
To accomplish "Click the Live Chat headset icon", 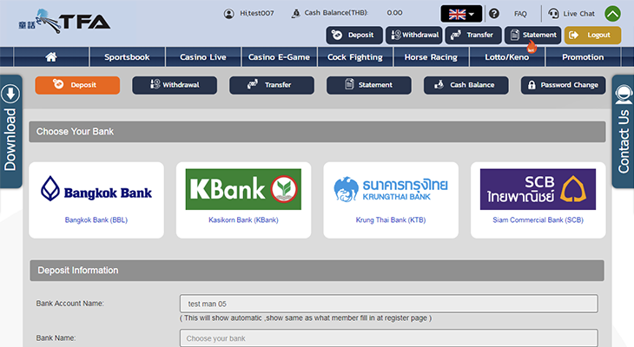I will point(553,14).
